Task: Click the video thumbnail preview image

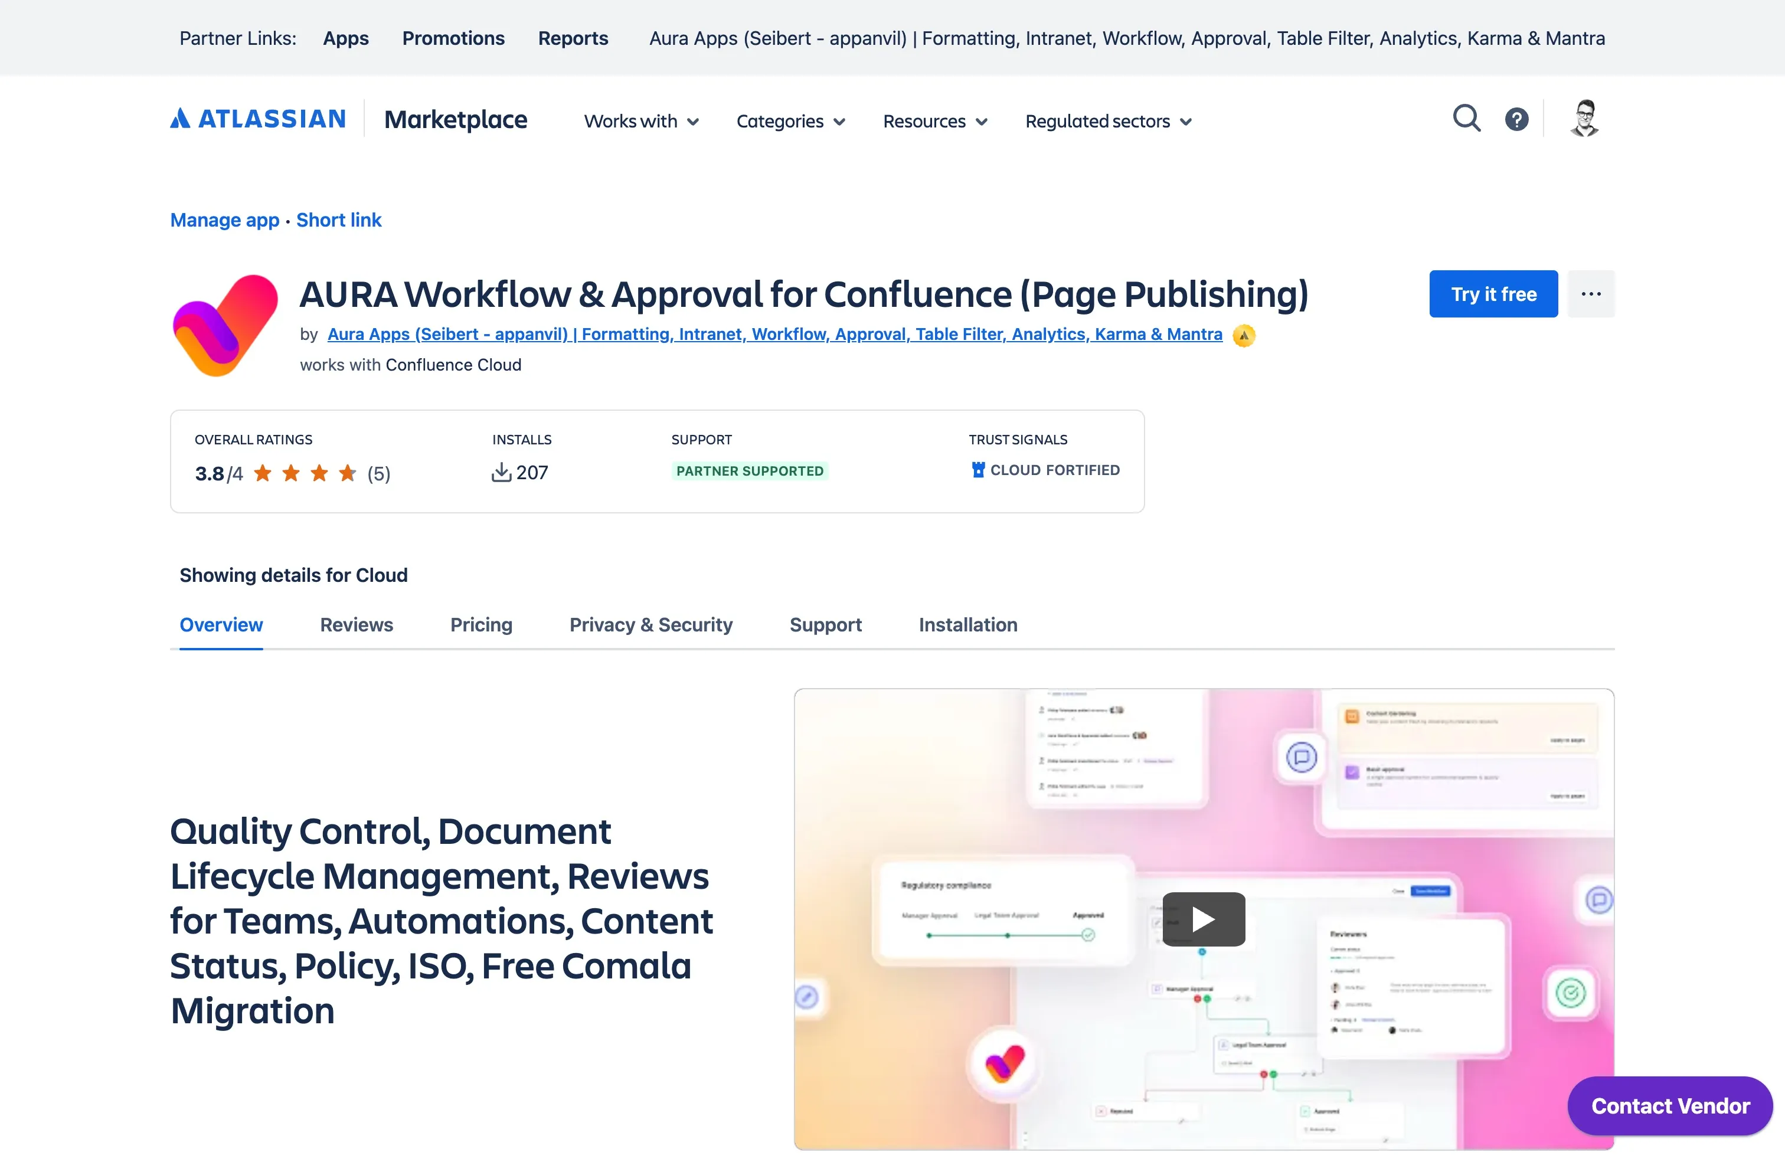Action: click(x=1204, y=919)
